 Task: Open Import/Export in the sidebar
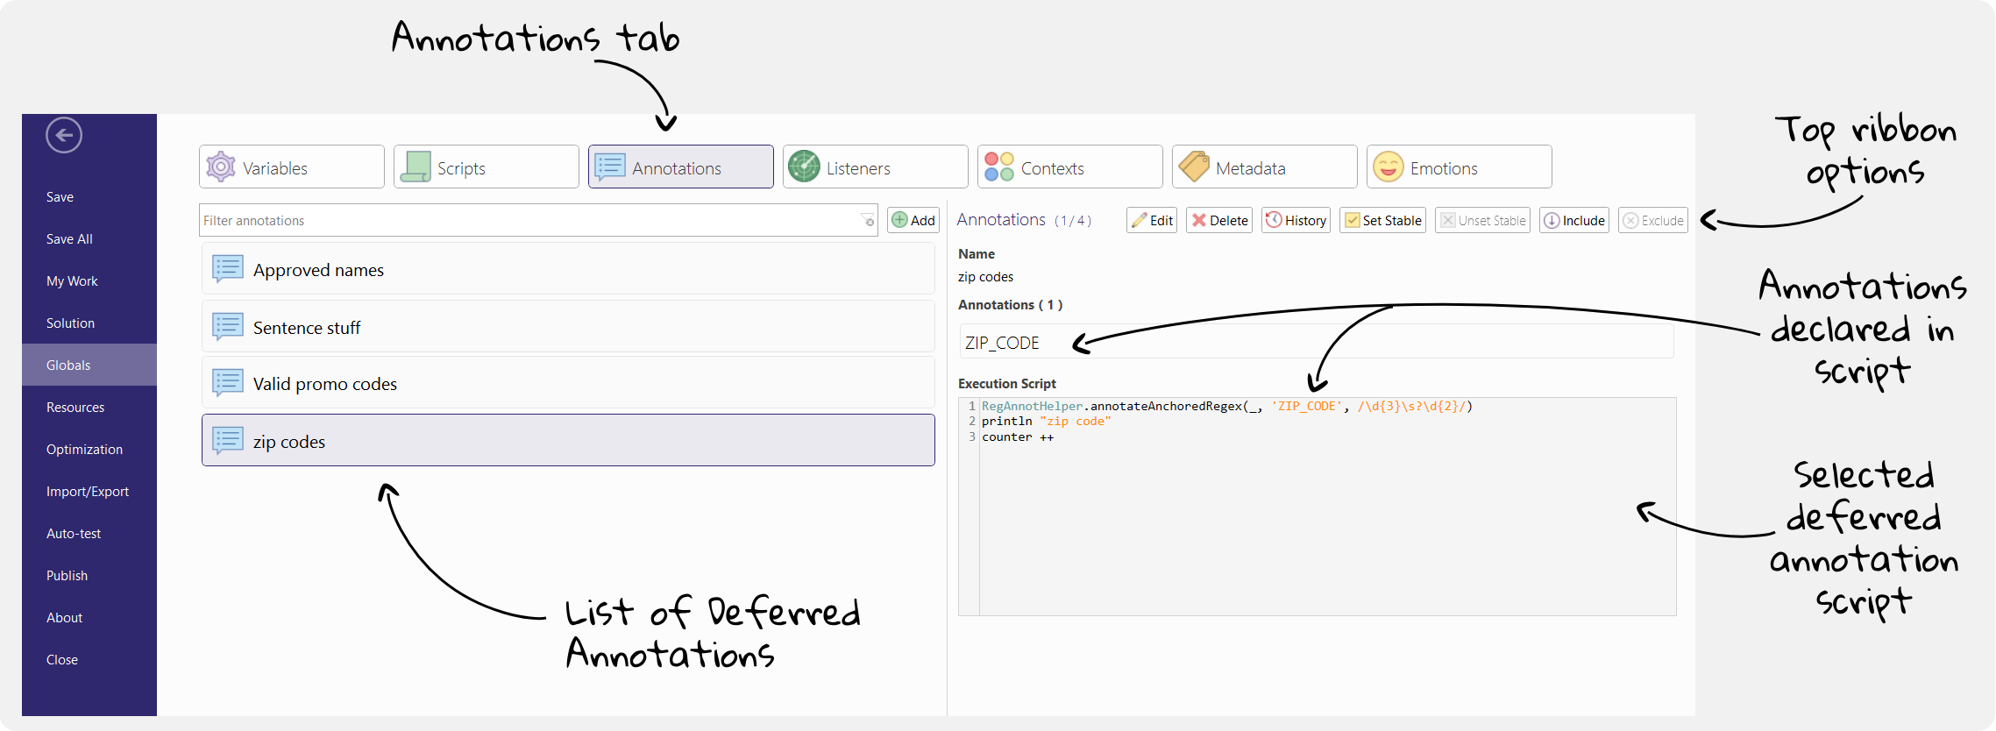[x=88, y=492]
